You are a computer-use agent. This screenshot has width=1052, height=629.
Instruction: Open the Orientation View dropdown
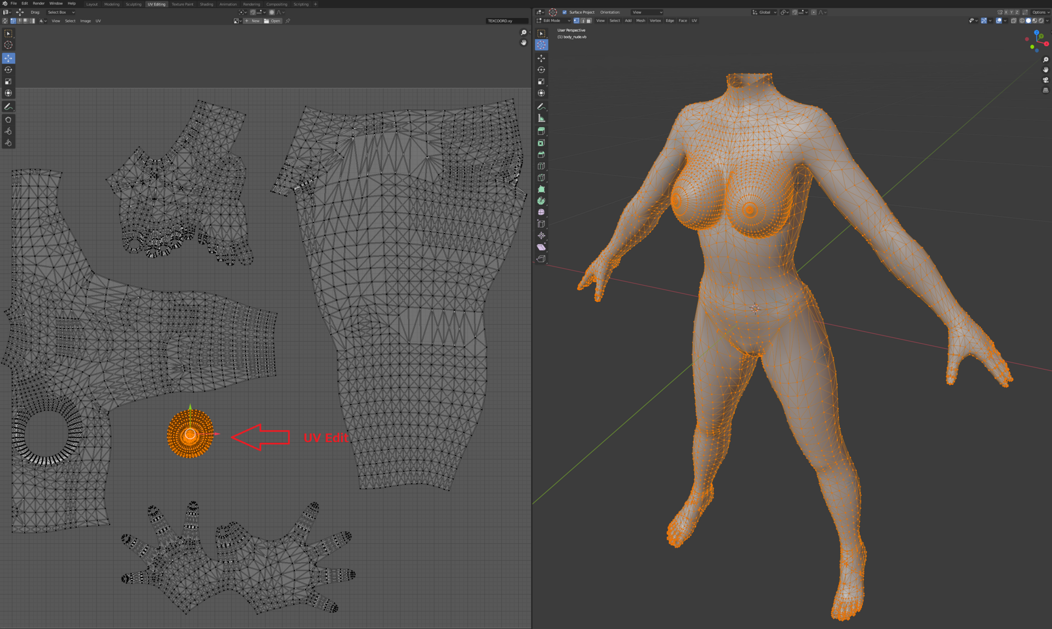[647, 12]
